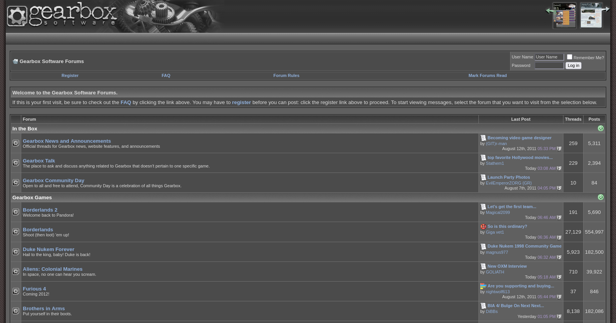Open the Duke Nukem Forever forum
Viewport: 616px width, 323px height.
[x=48, y=249]
